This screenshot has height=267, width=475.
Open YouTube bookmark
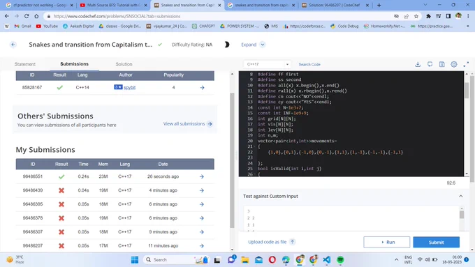point(47,26)
